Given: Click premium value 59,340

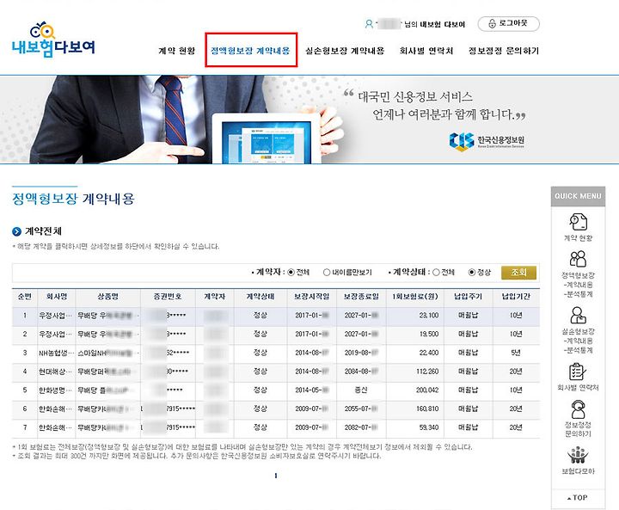Looking at the screenshot, I should (x=428, y=427).
